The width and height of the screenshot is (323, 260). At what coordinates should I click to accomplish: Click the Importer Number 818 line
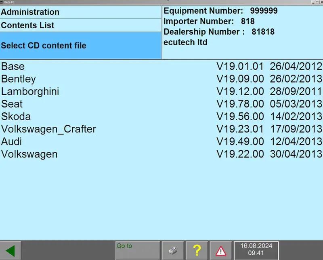point(209,21)
